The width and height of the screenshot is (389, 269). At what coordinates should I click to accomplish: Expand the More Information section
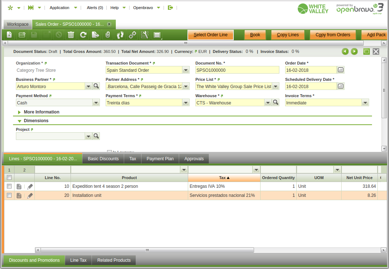point(20,112)
